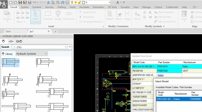Open the Redo history dropdown arrow
Screen dimensions: 202x112
tap(45, 2)
